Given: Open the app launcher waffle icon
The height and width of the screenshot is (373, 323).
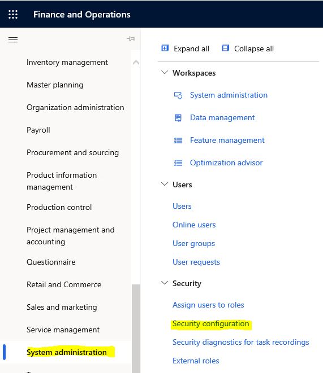Looking at the screenshot, I should coord(13,15).
